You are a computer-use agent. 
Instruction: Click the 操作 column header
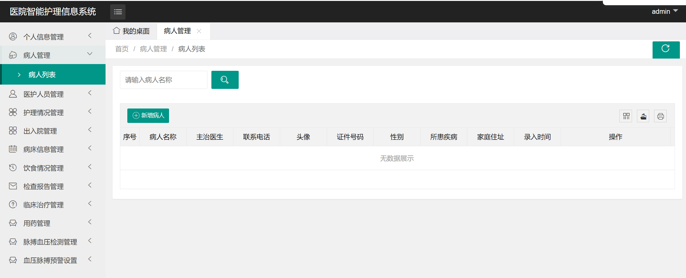[615, 137]
